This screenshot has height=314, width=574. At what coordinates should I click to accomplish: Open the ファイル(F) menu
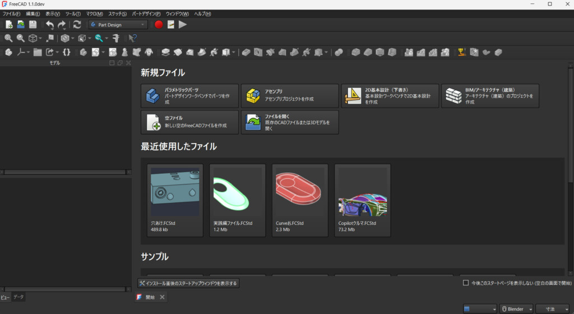pos(11,14)
